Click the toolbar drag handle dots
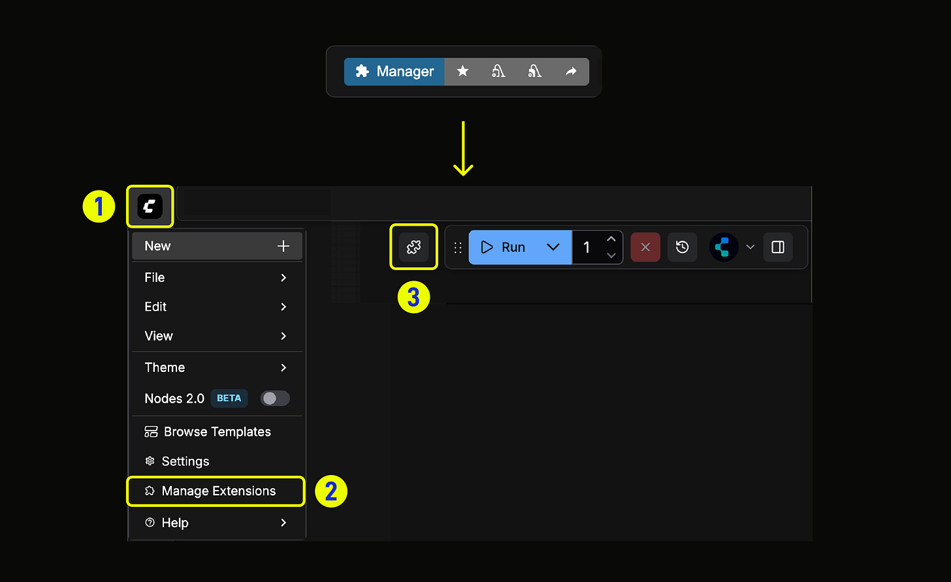Viewport: 951px width, 582px height. click(458, 247)
